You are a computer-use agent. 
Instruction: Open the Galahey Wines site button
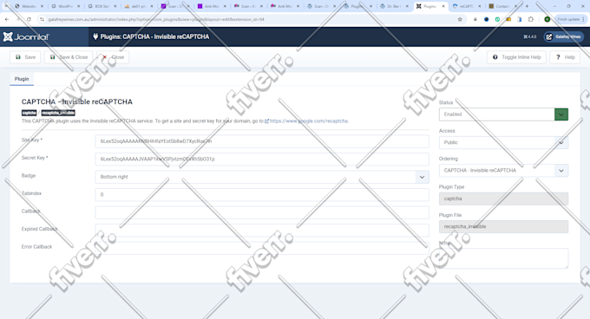564,36
